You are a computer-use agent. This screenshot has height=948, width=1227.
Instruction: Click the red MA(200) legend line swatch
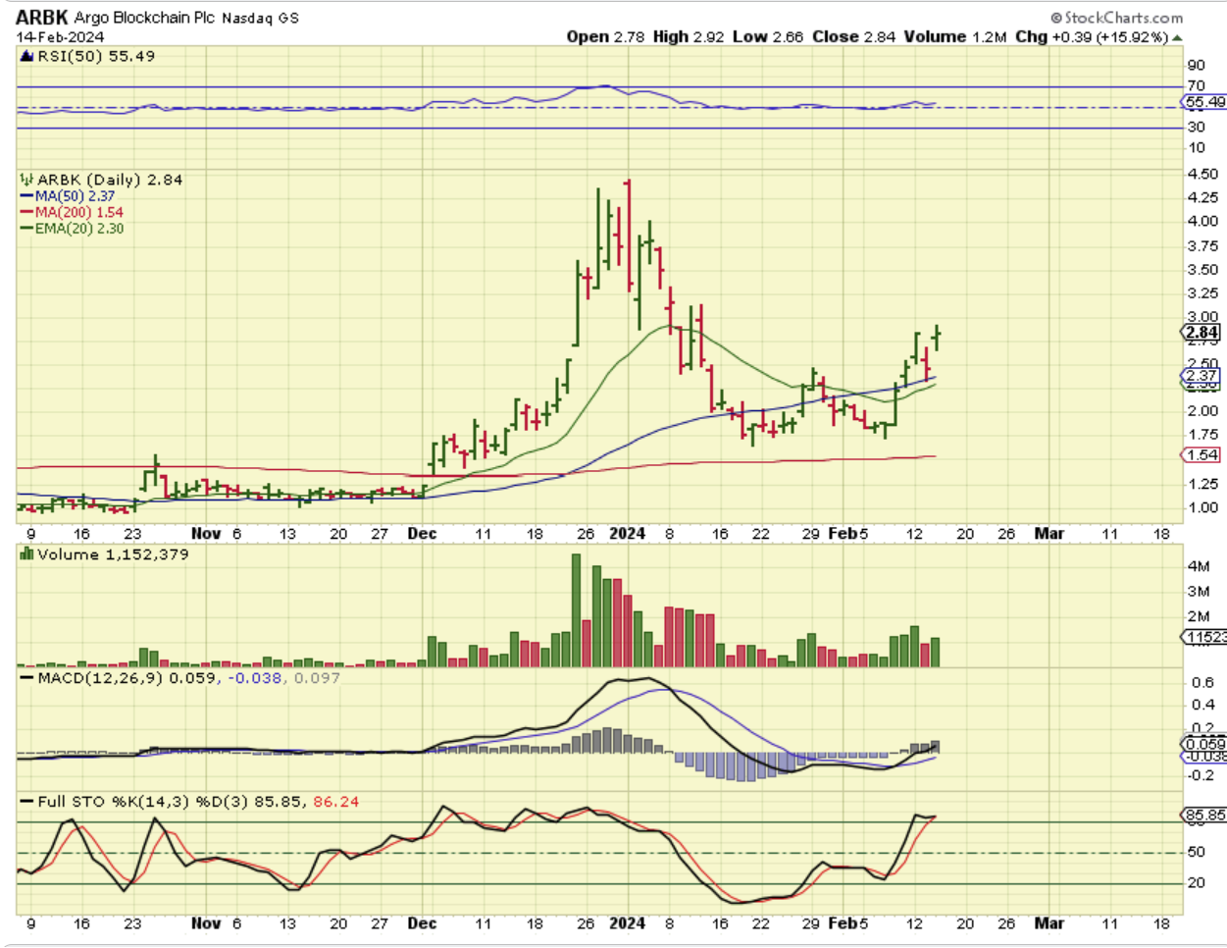click(x=27, y=212)
